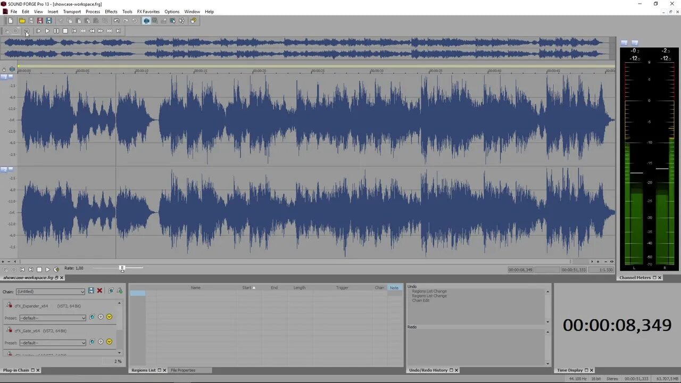Close the Plug-in Chain panel
The image size is (681, 383).
pos(38,370)
